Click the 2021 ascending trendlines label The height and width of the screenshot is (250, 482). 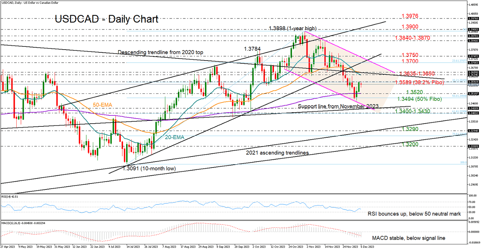click(x=277, y=153)
